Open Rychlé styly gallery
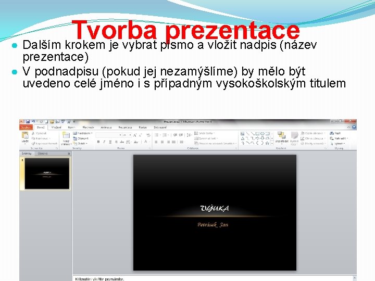 [294, 138]
